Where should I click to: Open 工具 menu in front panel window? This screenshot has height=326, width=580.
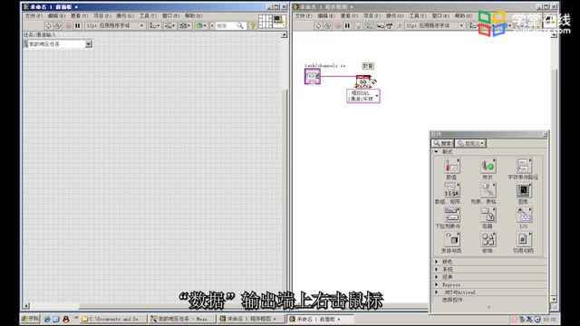[148, 16]
